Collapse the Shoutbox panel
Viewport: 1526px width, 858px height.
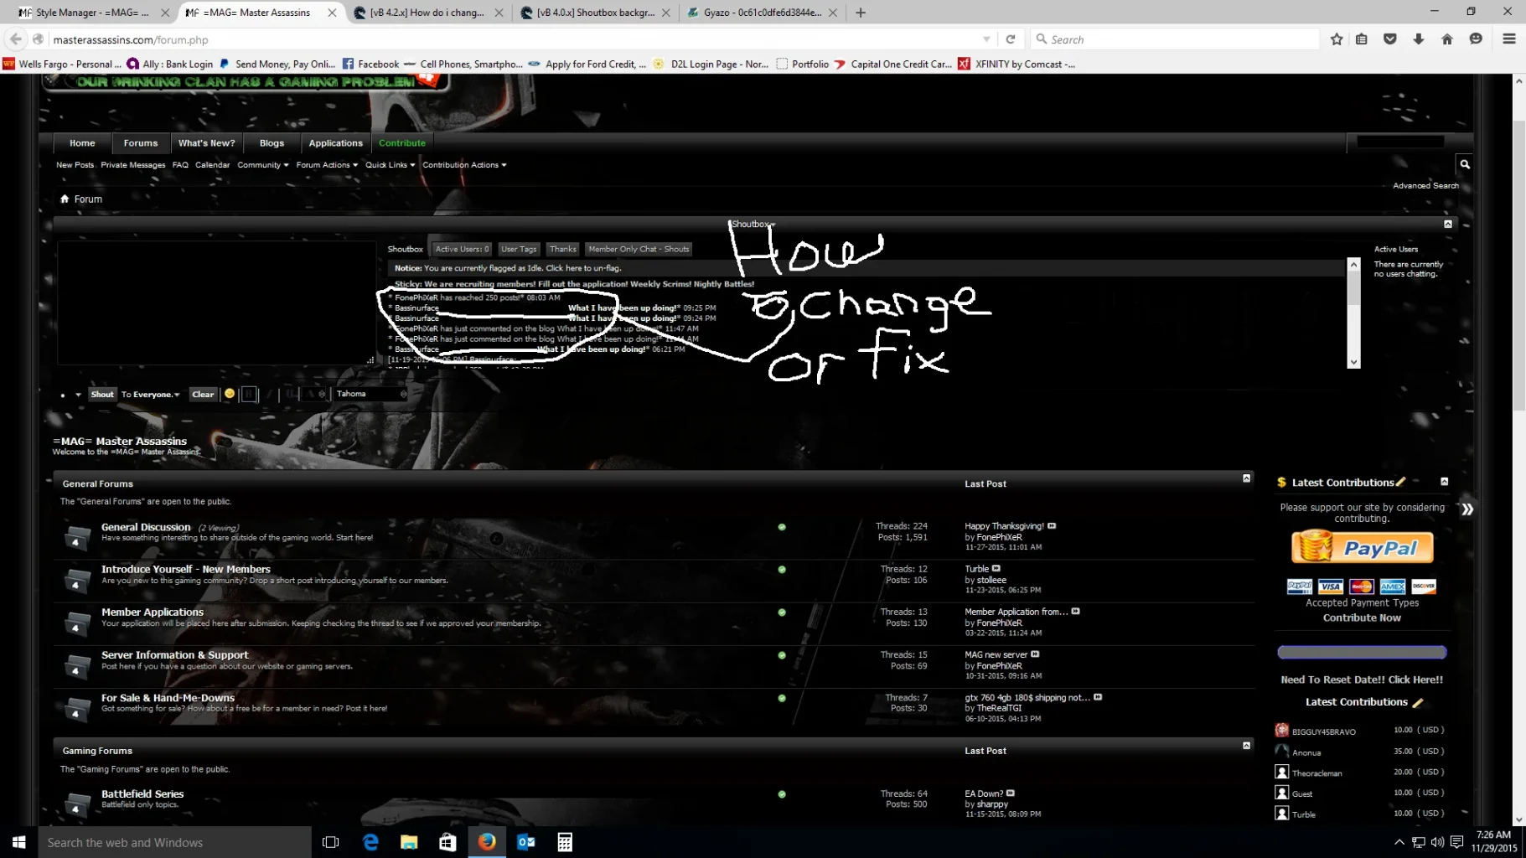1448,224
